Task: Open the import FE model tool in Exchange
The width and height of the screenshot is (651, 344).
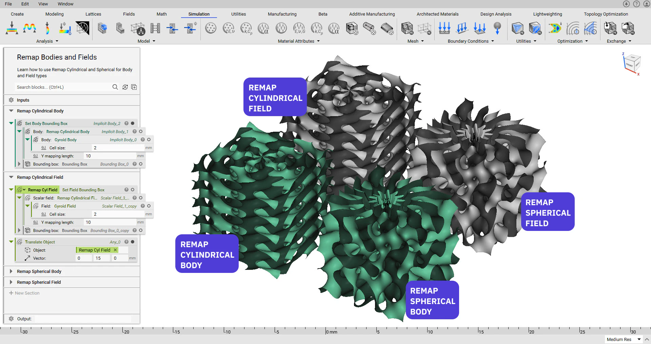Action: (610, 28)
